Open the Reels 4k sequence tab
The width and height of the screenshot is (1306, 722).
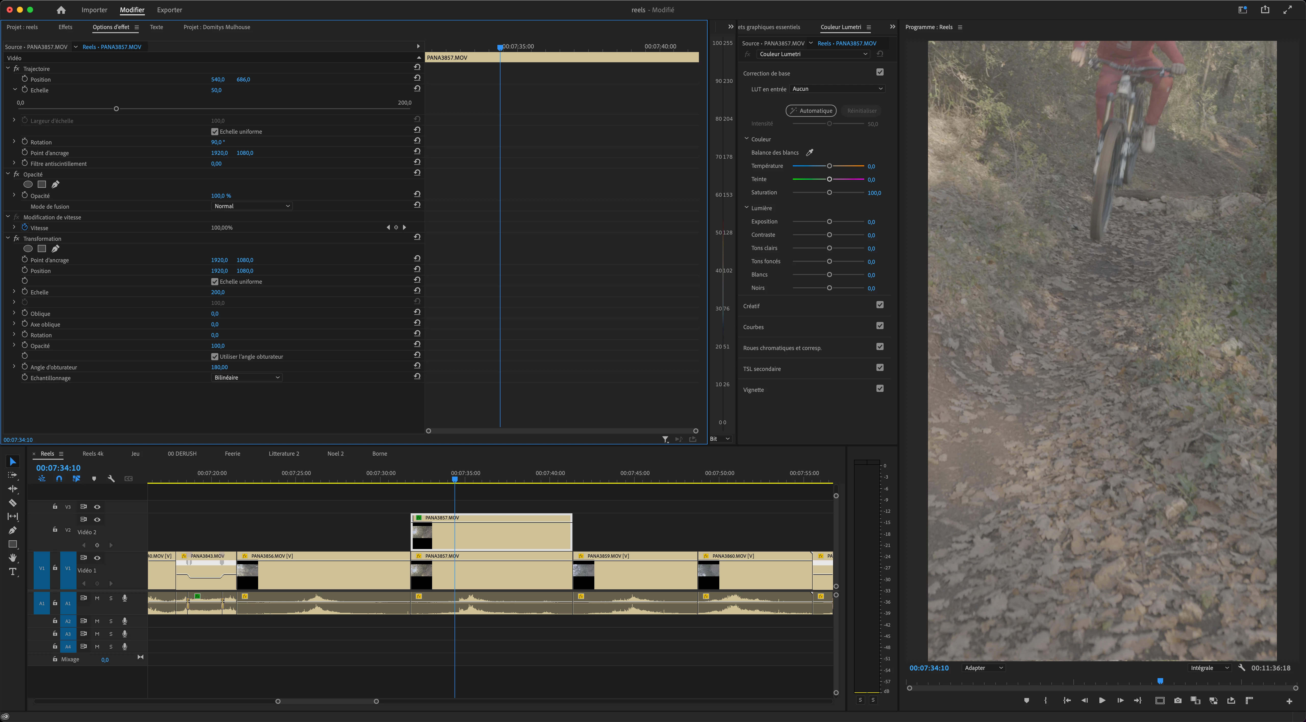[93, 454]
